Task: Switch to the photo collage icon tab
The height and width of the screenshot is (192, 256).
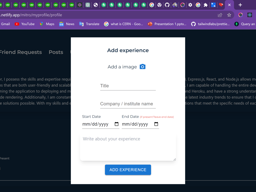Action: (175, 5)
